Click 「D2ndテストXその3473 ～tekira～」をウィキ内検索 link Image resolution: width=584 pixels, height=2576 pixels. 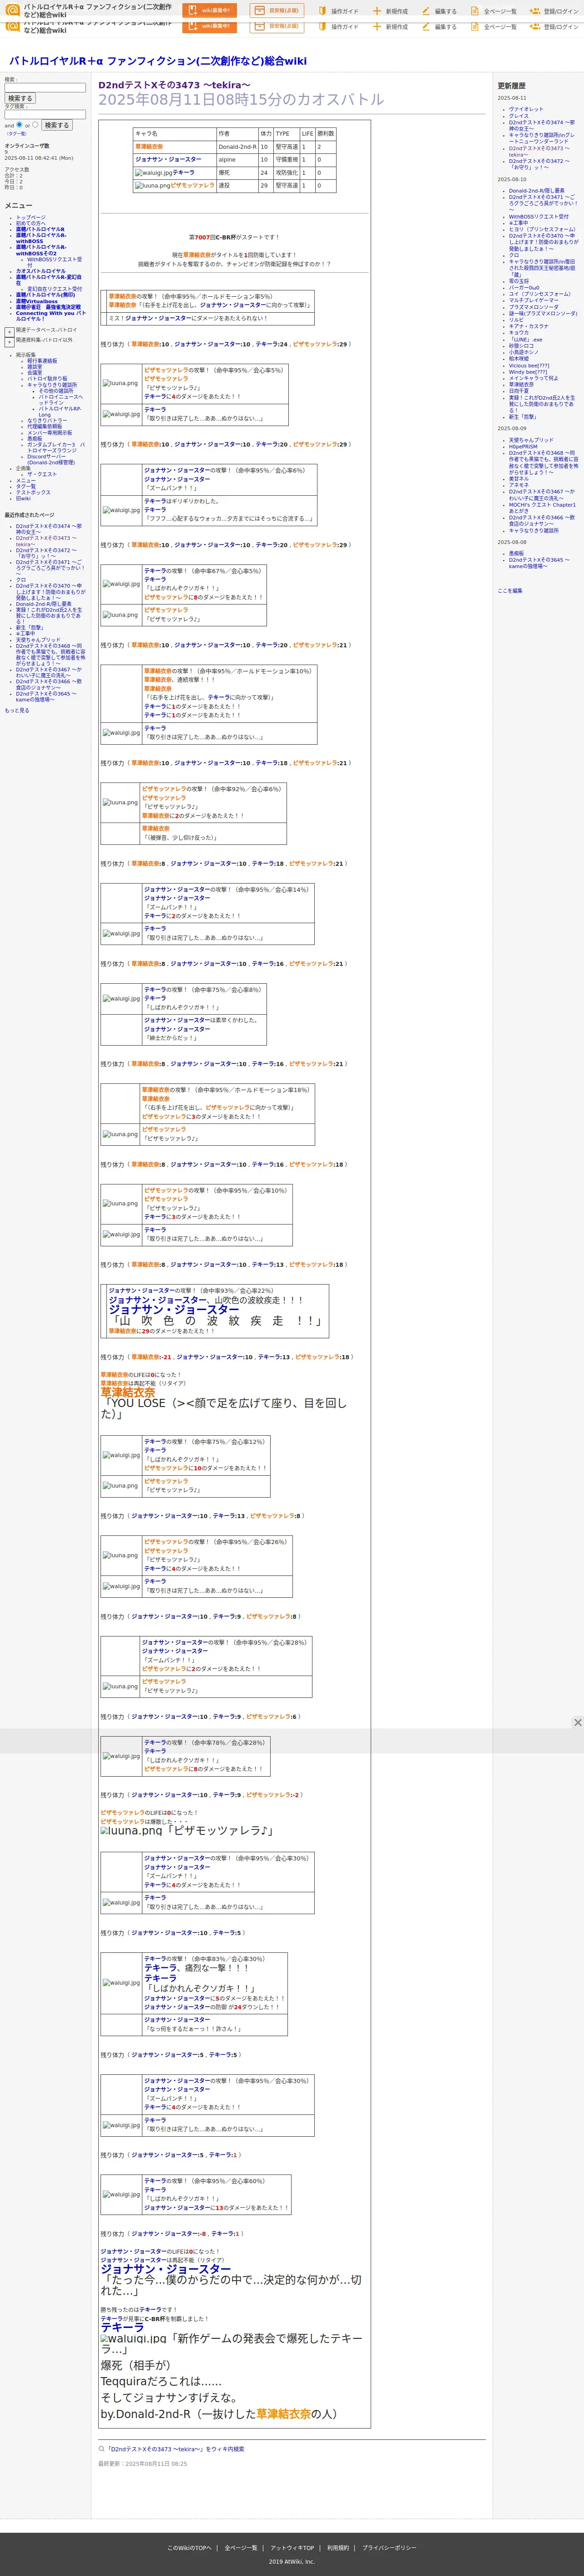(175, 2449)
